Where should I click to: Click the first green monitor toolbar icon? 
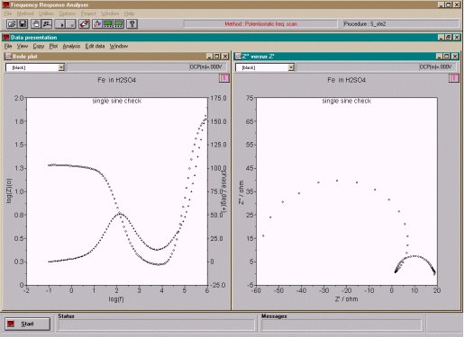pos(108,24)
